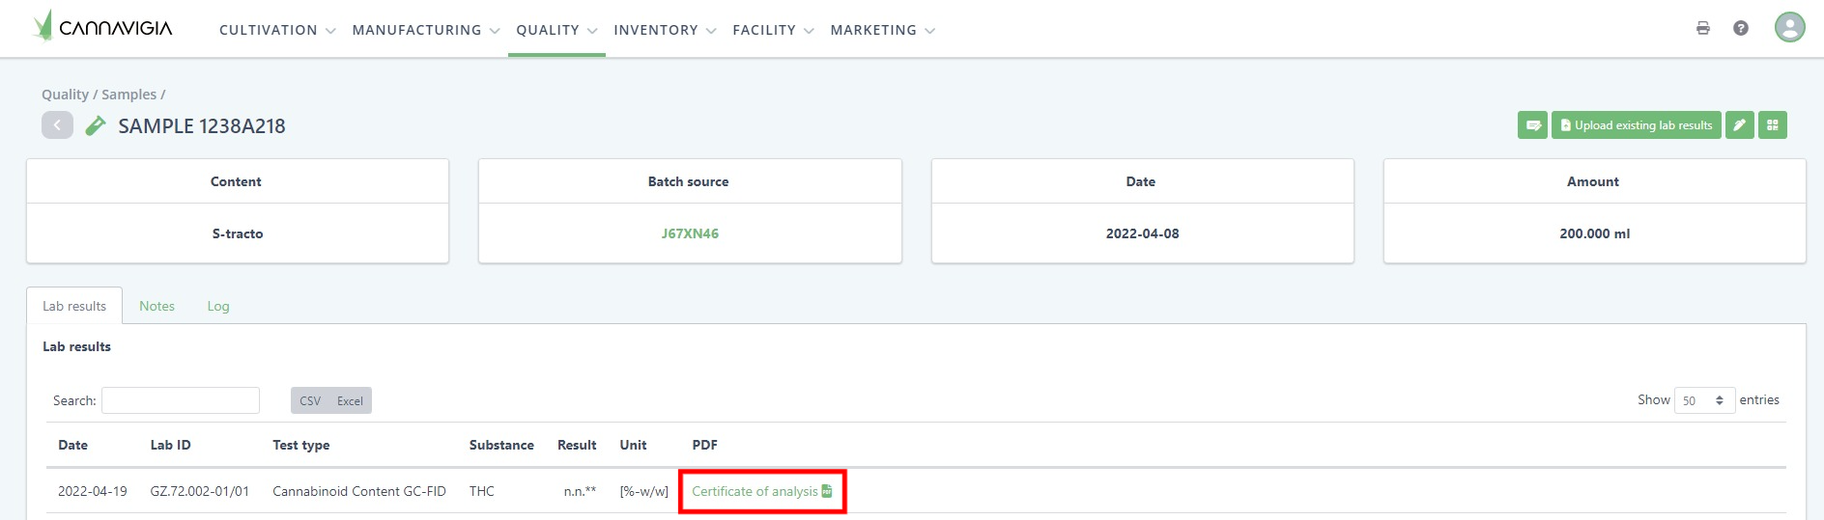Screen dimensions: 1824x520
Task: Open the Show entries count selector
Action: 1704,400
